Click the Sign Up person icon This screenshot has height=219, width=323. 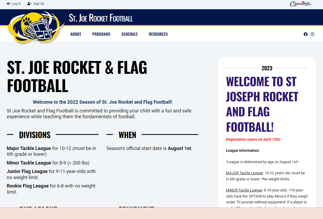pos(29,4)
